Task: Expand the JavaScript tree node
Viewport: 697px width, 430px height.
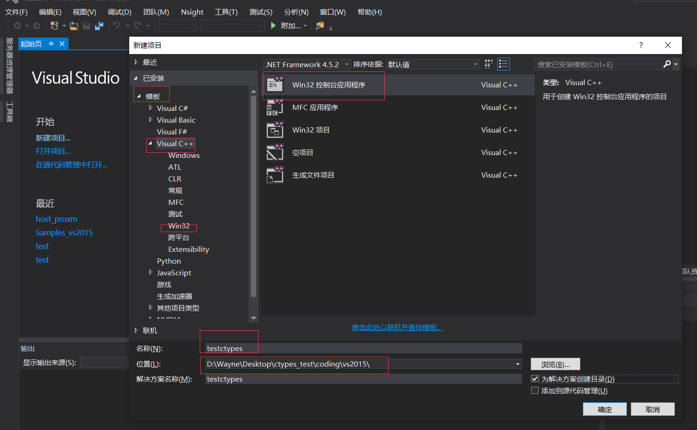Action: 150,273
